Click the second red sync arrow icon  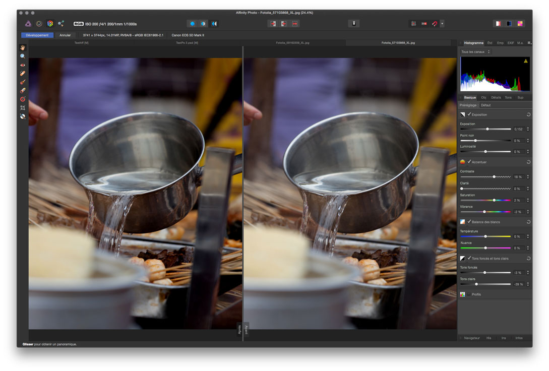point(284,24)
